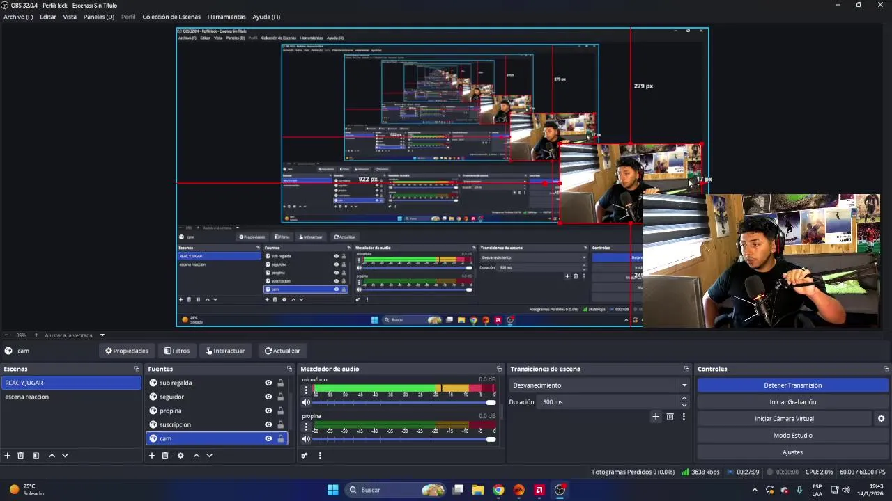
Task: Add a new source in Fuentes panel
Action: (x=152, y=456)
